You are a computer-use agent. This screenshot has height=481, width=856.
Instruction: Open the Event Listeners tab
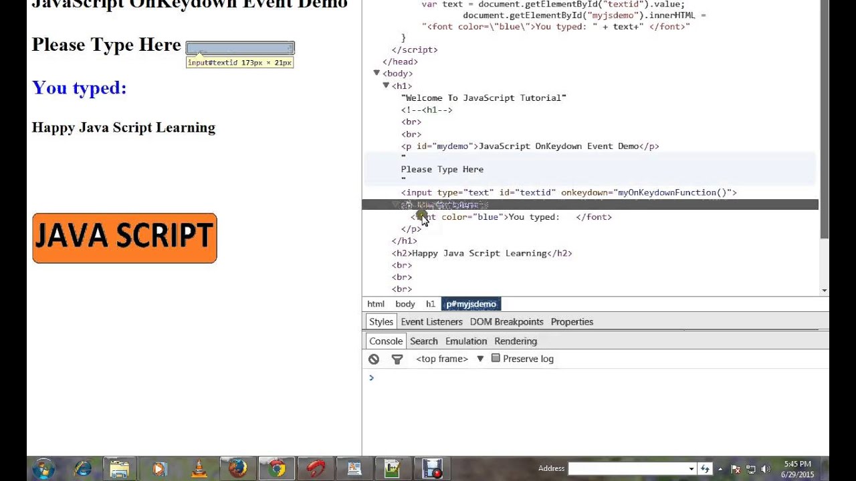pyautogui.click(x=431, y=322)
